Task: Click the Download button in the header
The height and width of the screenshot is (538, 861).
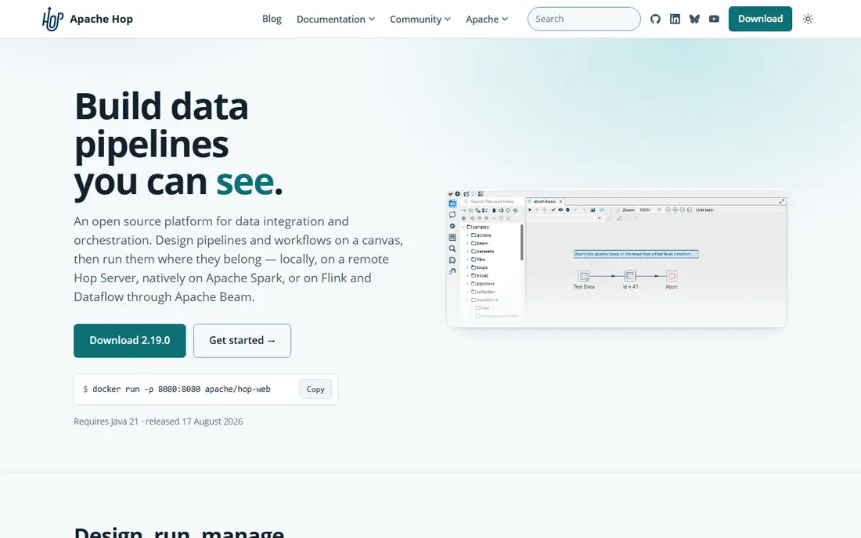Action: coord(760,19)
